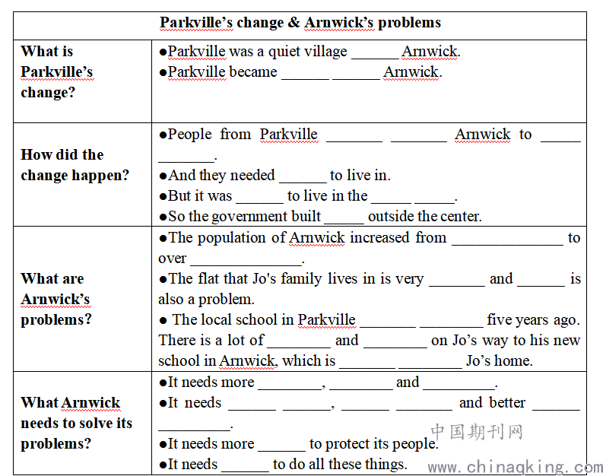603x476 pixels.
Task: Click the phrase "five years ago."
Action: (x=533, y=320)
